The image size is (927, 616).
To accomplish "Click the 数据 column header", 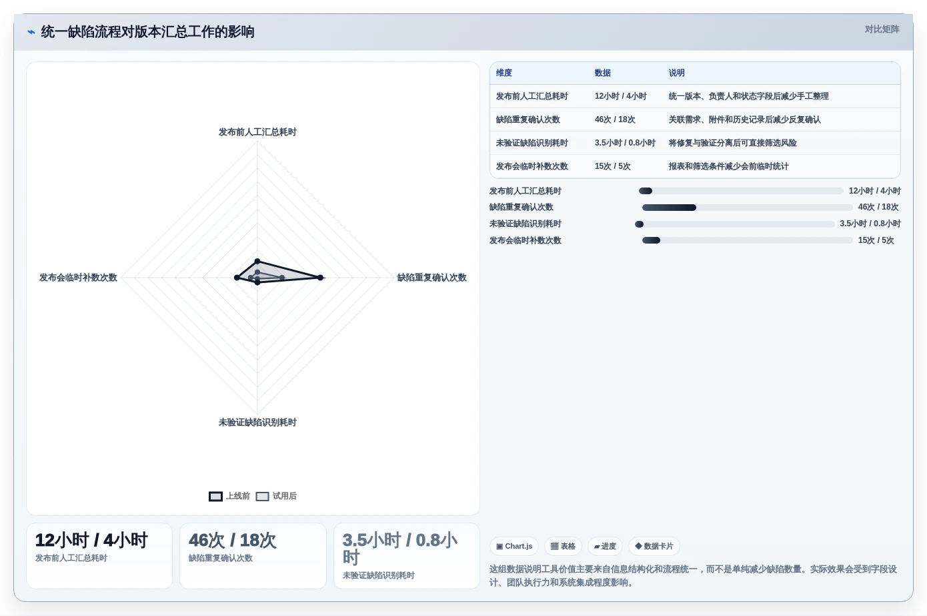I will [603, 73].
